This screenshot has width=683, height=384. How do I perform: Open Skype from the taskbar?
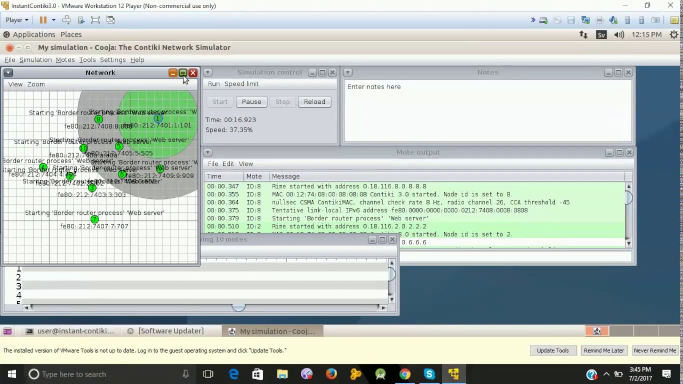click(429, 374)
